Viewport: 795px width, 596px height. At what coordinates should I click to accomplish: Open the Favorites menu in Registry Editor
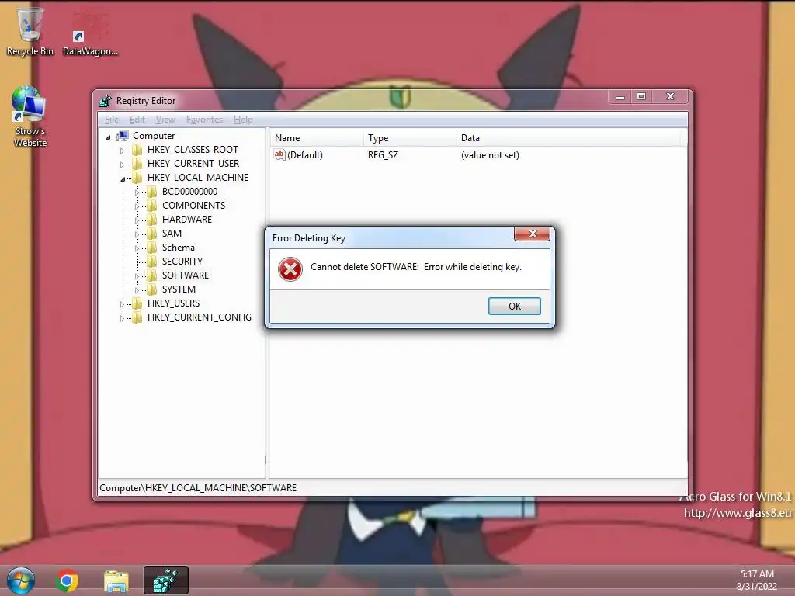pos(204,120)
